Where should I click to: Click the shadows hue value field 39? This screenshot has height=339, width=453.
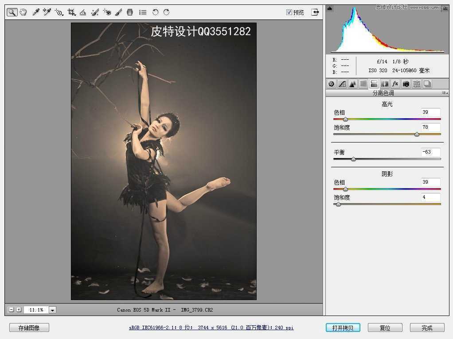[430, 182]
